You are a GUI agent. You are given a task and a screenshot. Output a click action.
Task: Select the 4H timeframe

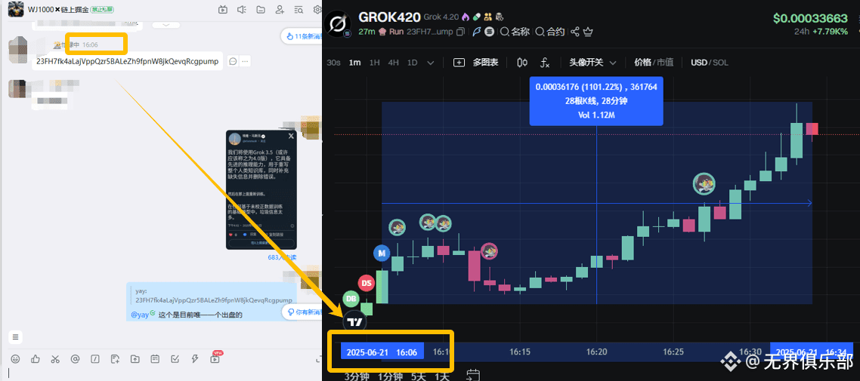tap(393, 63)
